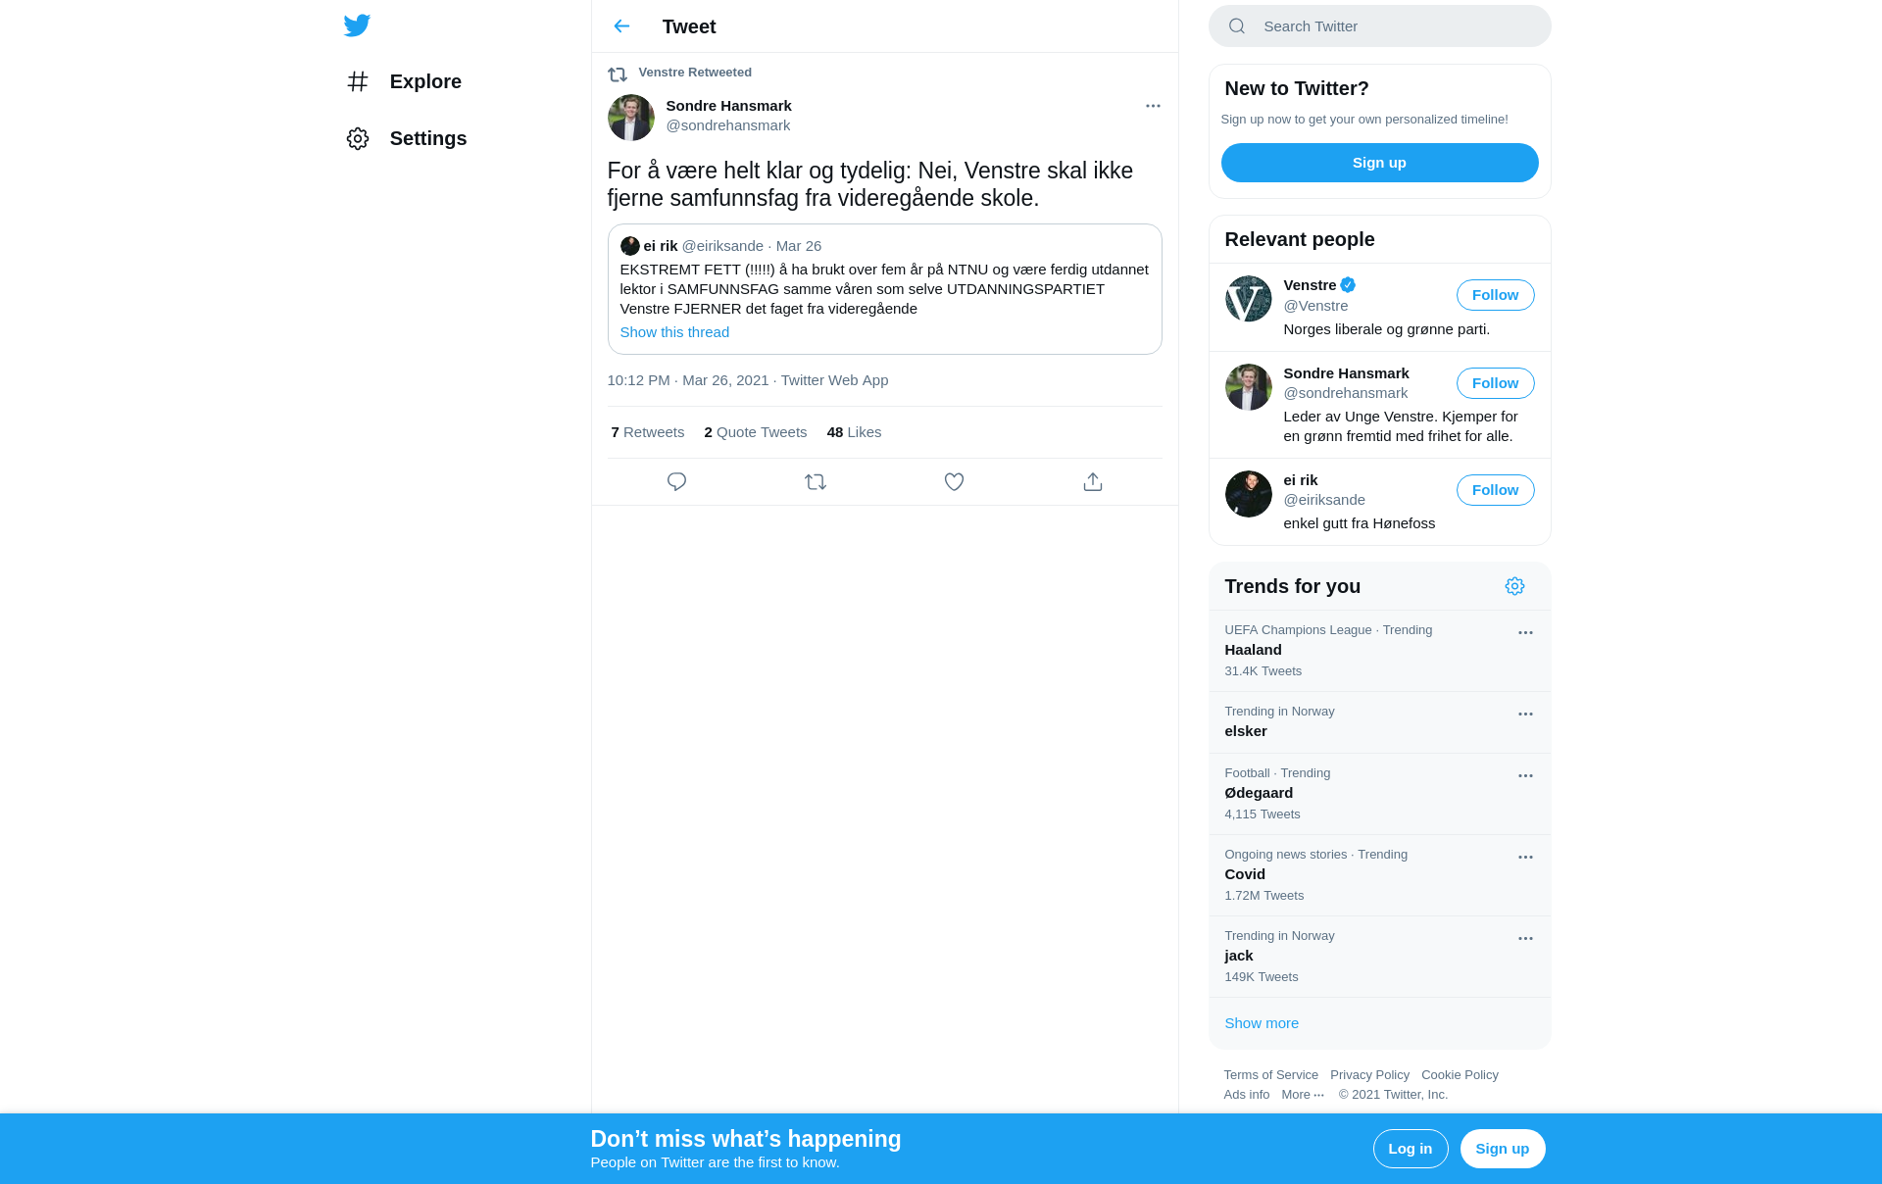Open options for the Haaland trend
Viewport: 1882px width, 1184px height.
tap(1525, 633)
